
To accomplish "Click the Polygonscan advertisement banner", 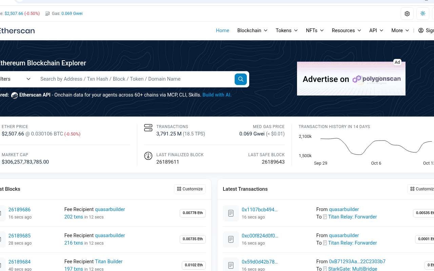I will click(351, 79).
